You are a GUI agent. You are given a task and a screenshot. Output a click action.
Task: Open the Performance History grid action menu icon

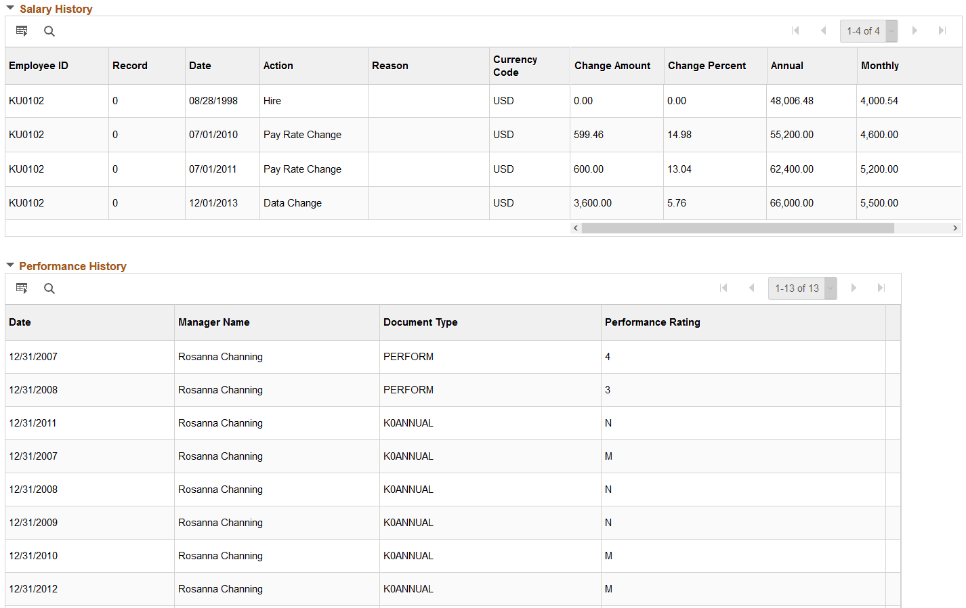(22, 288)
